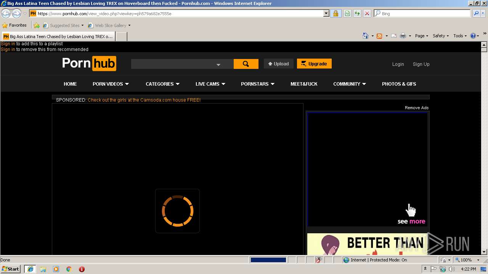This screenshot has width=488, height=274.
Task: Click the sponsored Camsoda.com link
Action: tap(144, 100)
